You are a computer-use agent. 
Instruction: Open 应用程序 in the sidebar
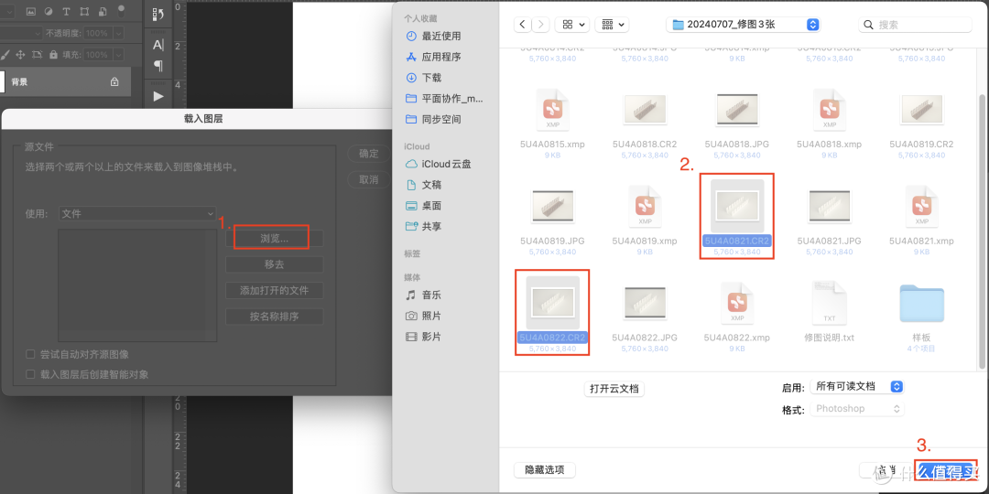tap(434, 57)
